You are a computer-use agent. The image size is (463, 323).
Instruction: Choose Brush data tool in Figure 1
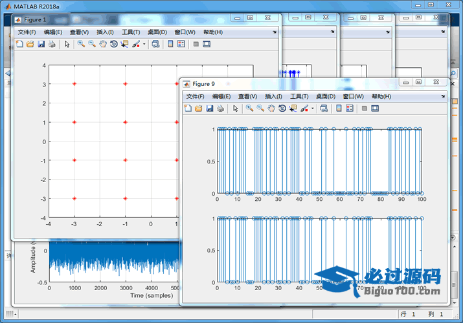[136, 44]
